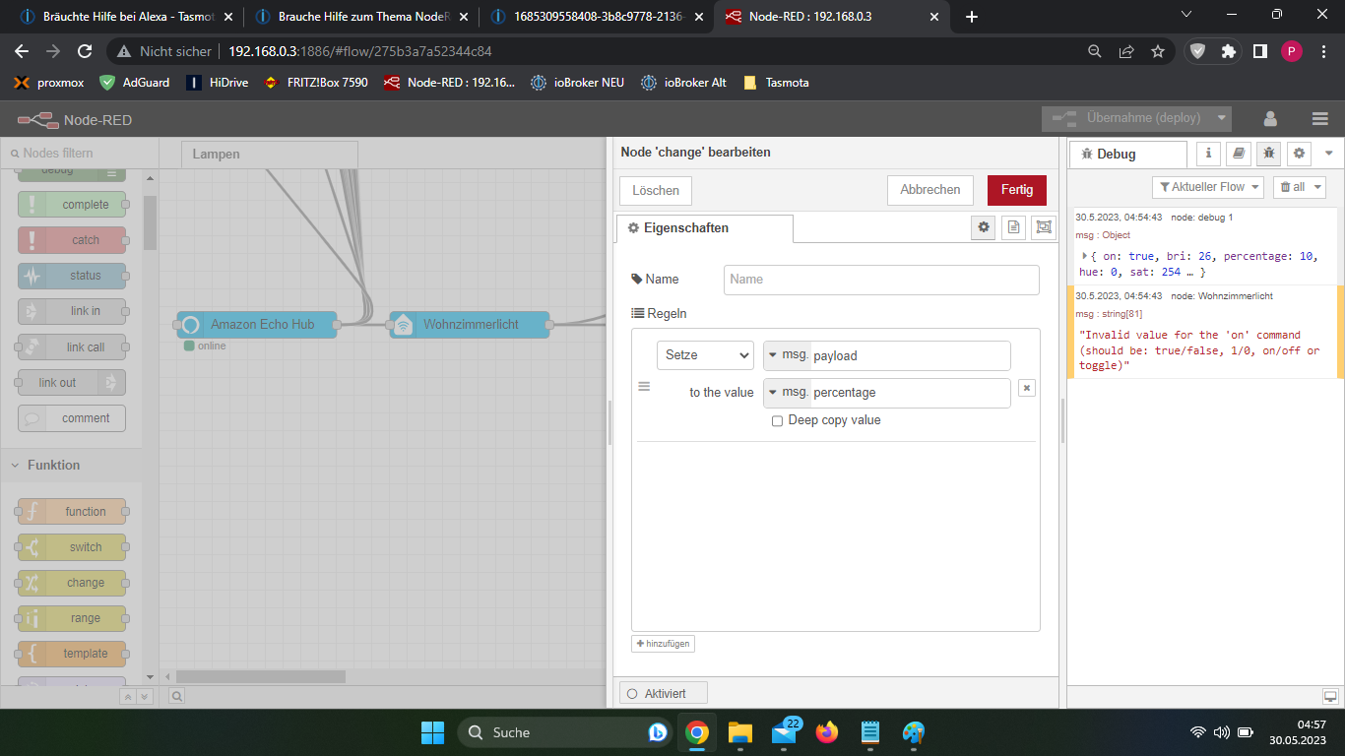Open the Setze rule action dropdown
This screenshot has width=1345, height=756.
click(705, 355)
